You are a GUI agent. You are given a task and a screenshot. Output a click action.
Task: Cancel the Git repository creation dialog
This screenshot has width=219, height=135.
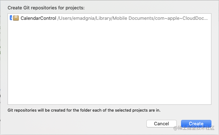tap(162, 123)
